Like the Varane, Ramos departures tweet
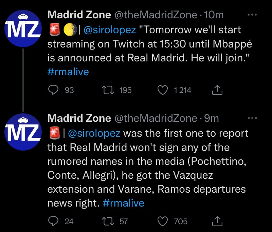This screenshot has width=272, height=232. click(x=163, y=221)
